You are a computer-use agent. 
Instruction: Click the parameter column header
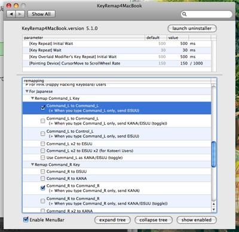pyautogui.click(x=84, y=38)
